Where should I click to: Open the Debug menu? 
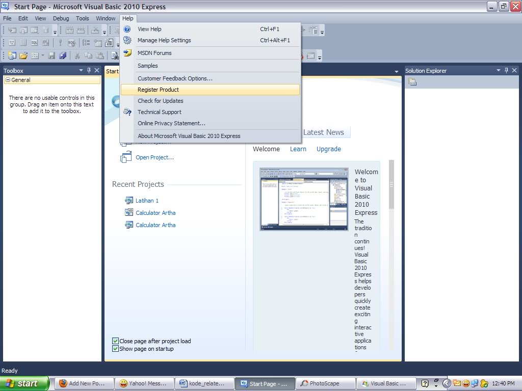[61, 18]
